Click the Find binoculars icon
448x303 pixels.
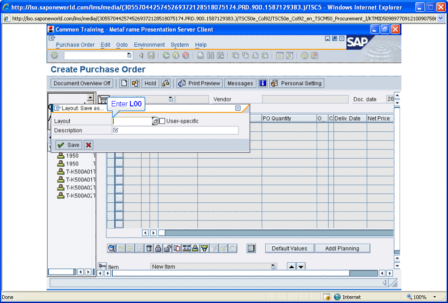click(x=210, y=55)
